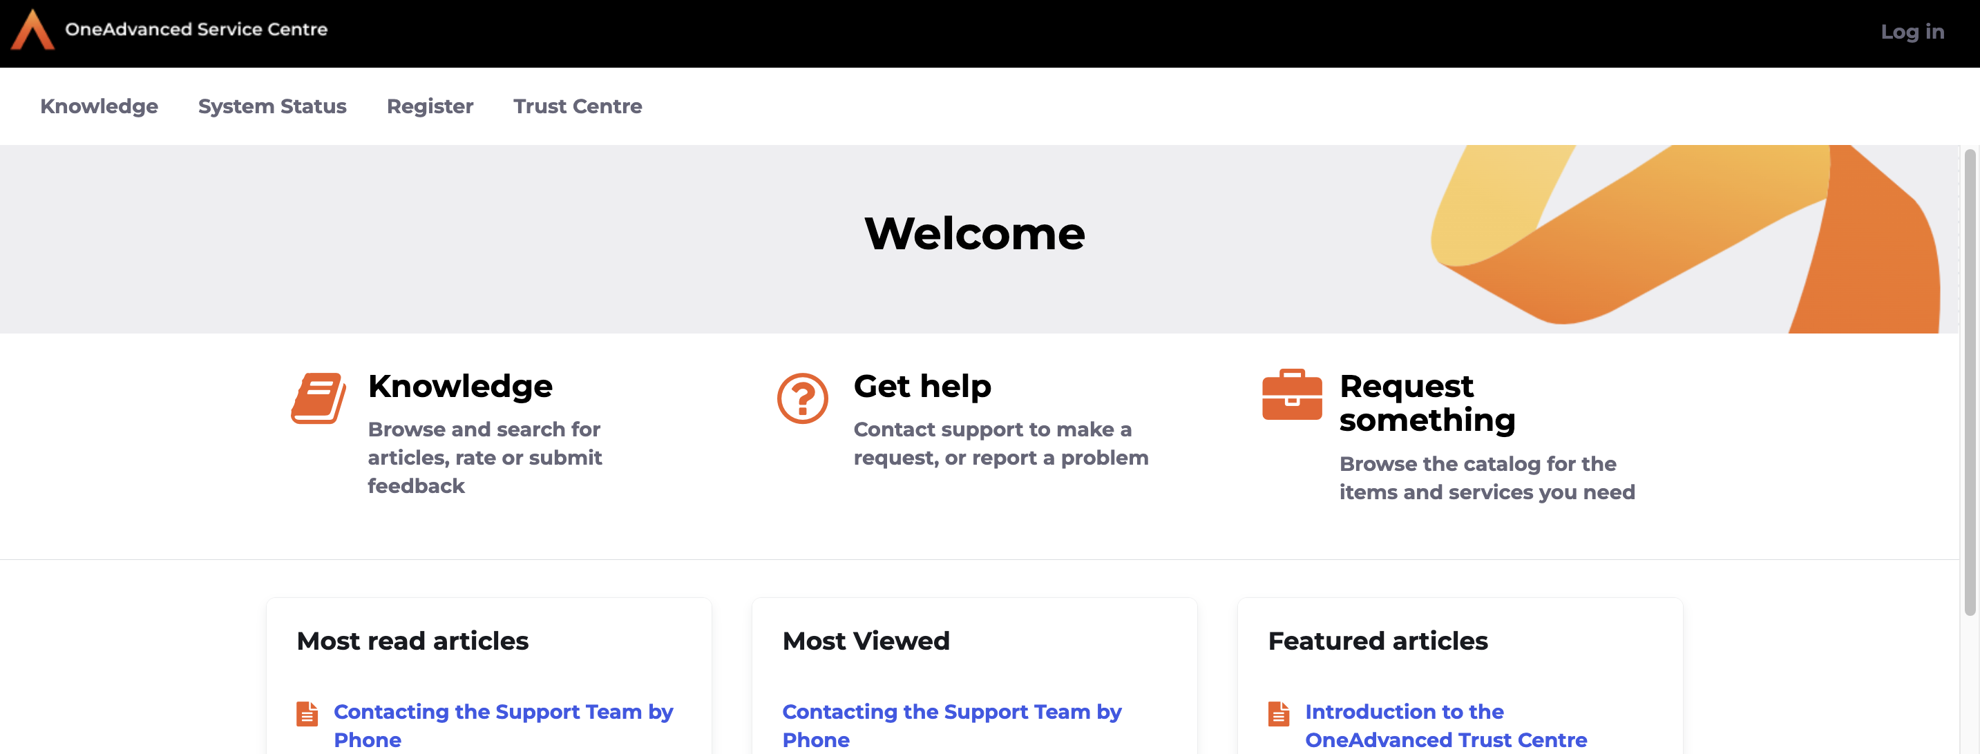
Task: Open Most Viewed 'Contacting the Support Team by Phone'
Action: (x=951, y=726)
